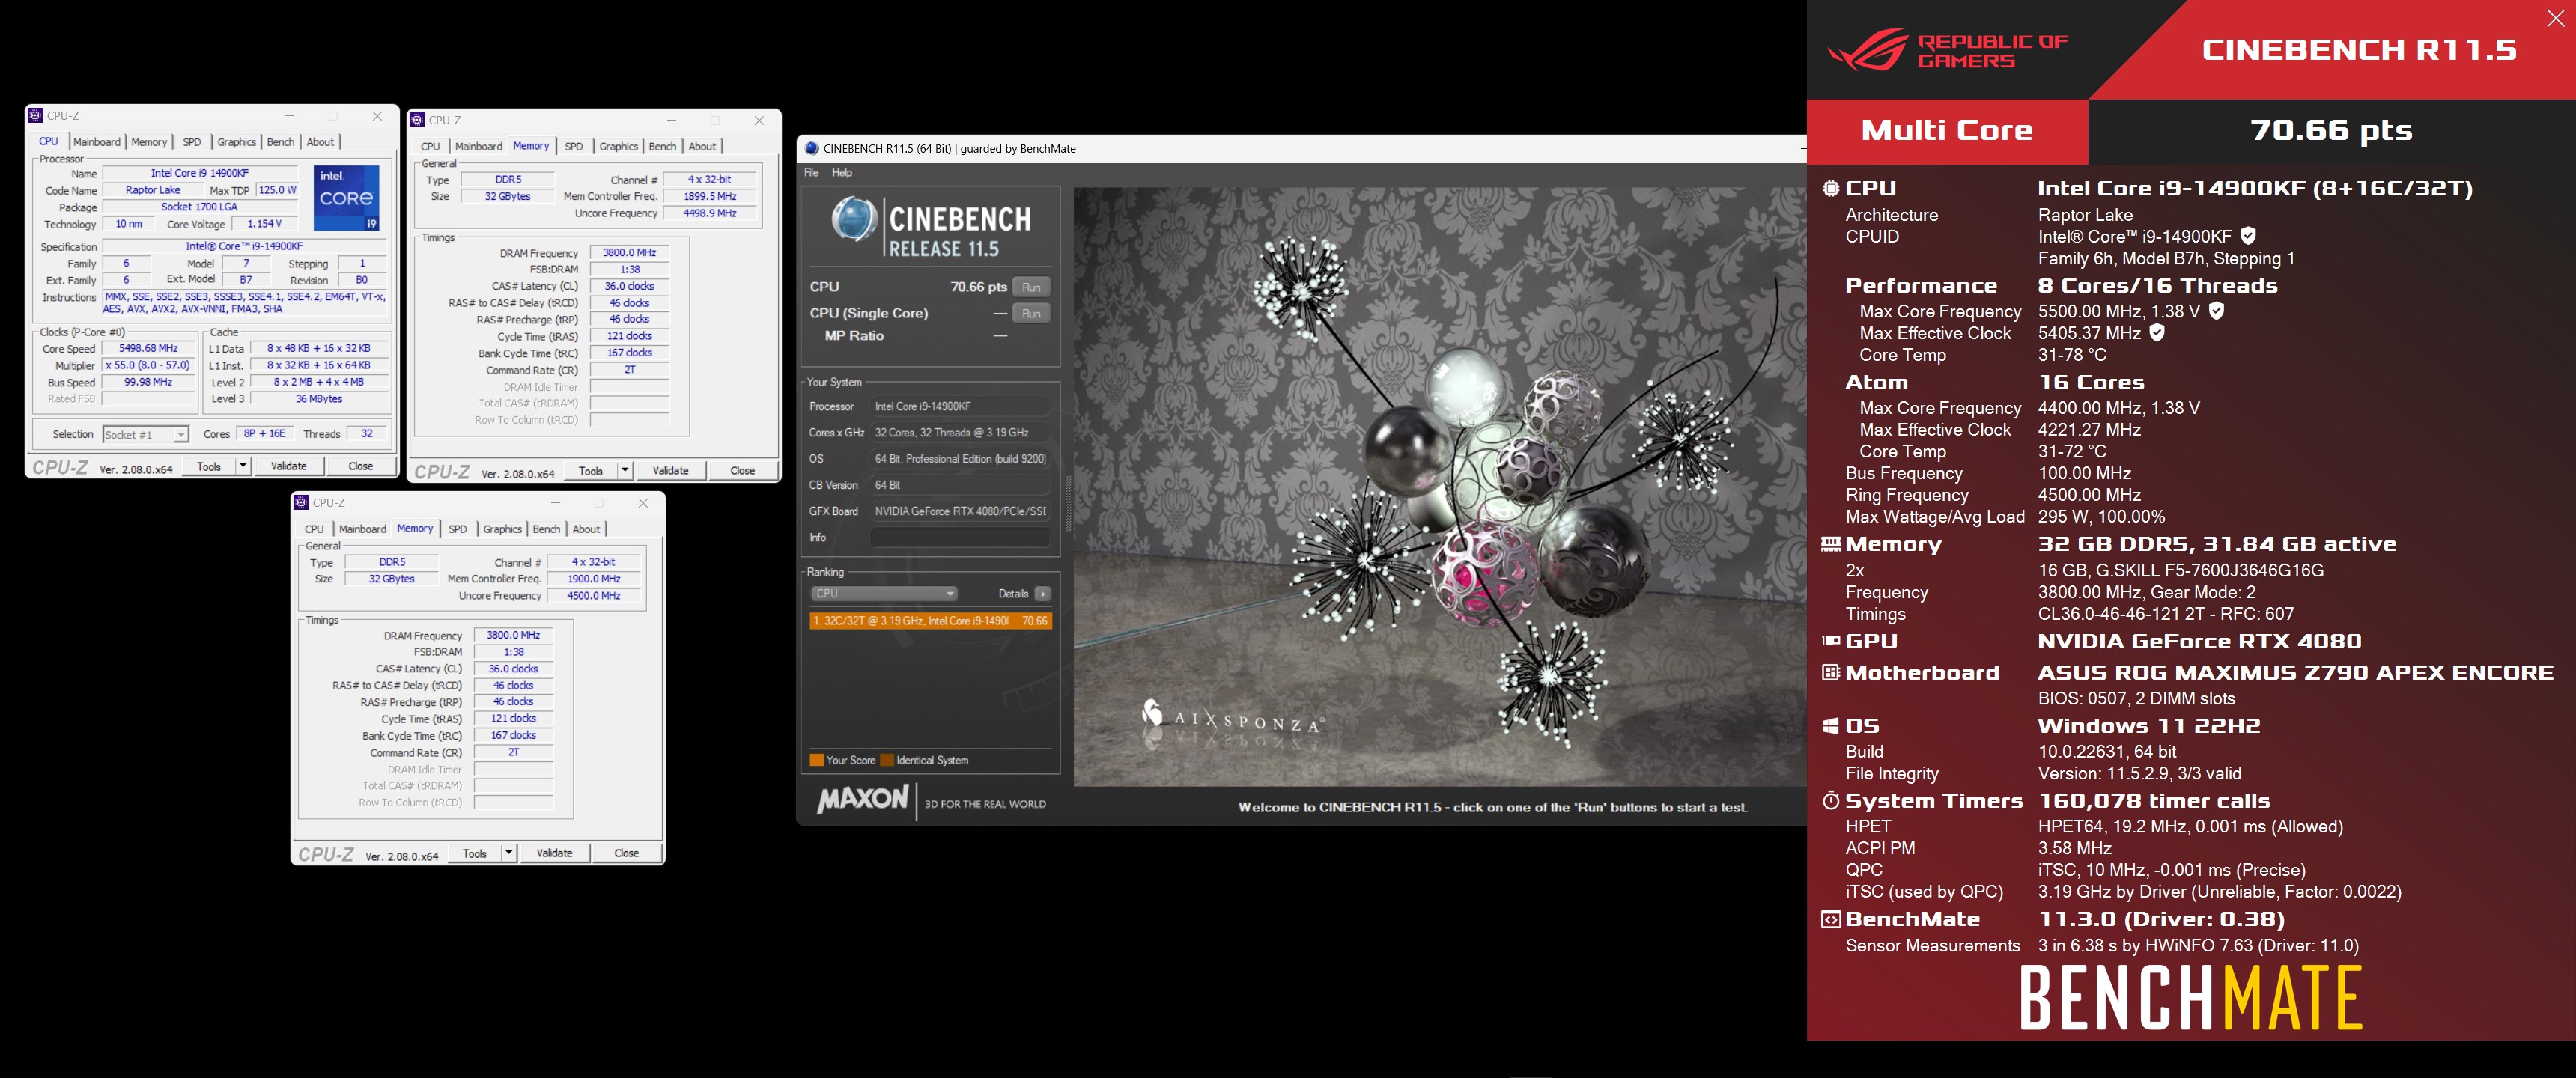Click Max TDP value 125.0 W

click(x=278, y=190)
